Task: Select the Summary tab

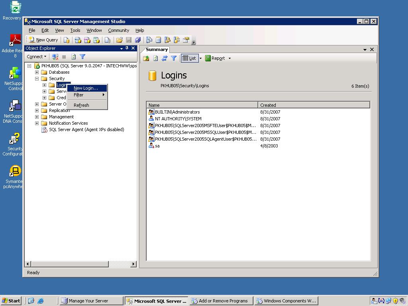Action: pyautogui.click(x=157, y=49)
